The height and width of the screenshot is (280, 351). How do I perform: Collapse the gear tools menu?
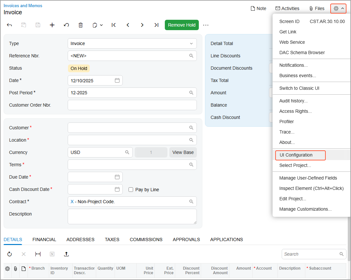pos(338,8)
